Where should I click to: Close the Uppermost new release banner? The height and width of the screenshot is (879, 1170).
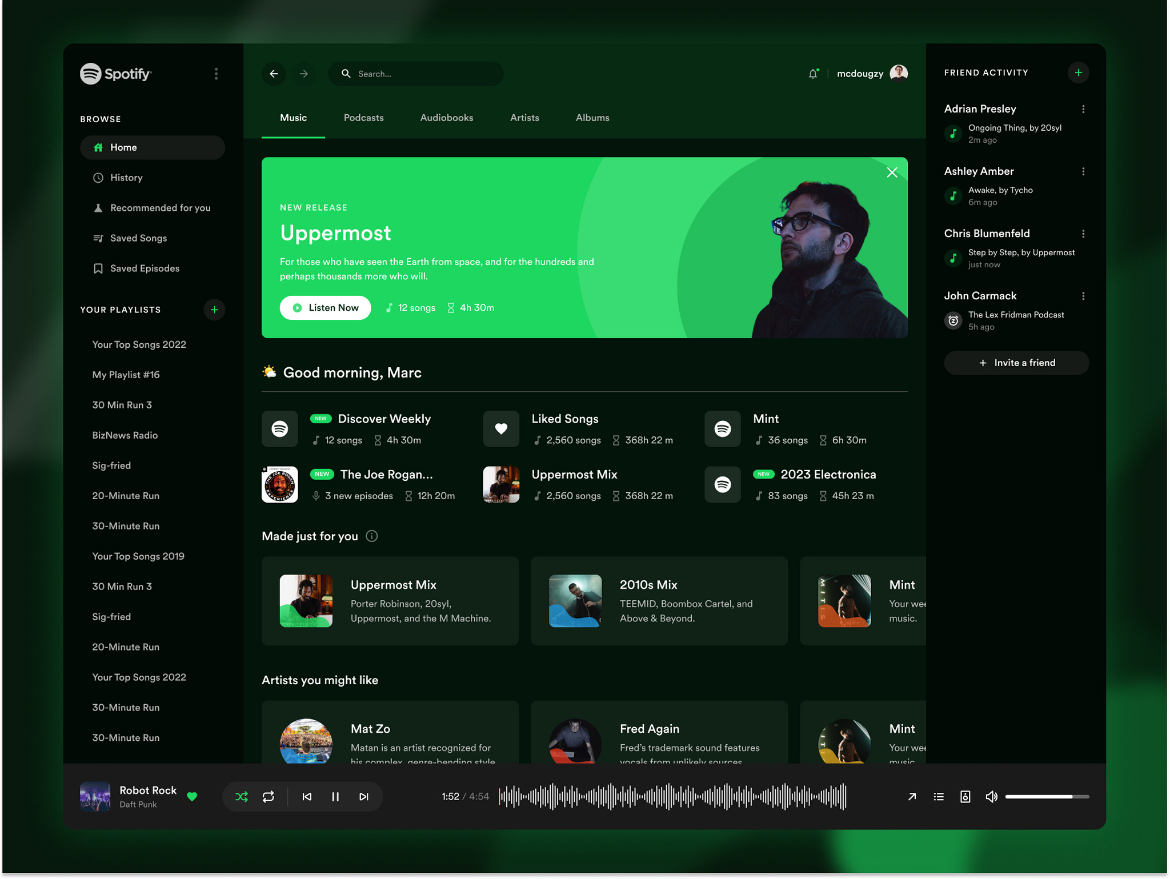pos(892,172)
